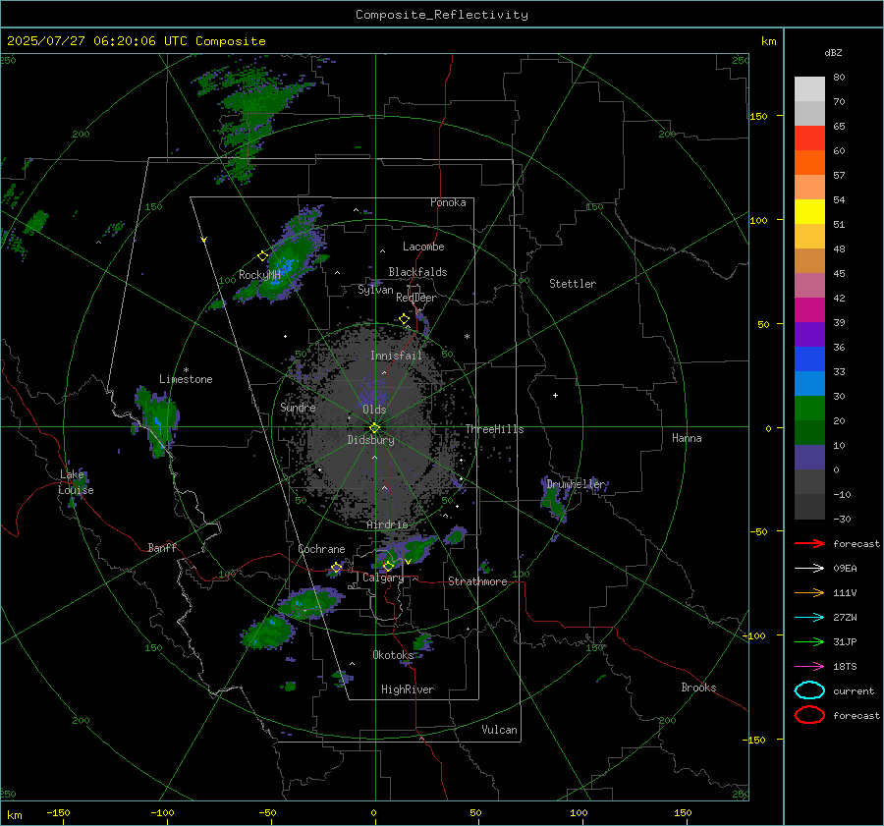
Task: Click the Lacombe city label
Action: coord(423,247)
